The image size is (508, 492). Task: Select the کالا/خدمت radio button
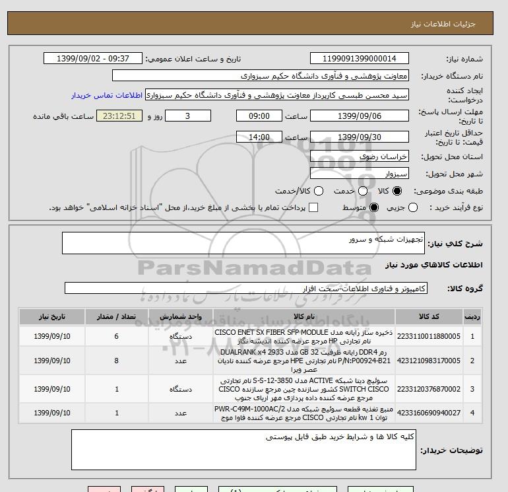point(319,191)
